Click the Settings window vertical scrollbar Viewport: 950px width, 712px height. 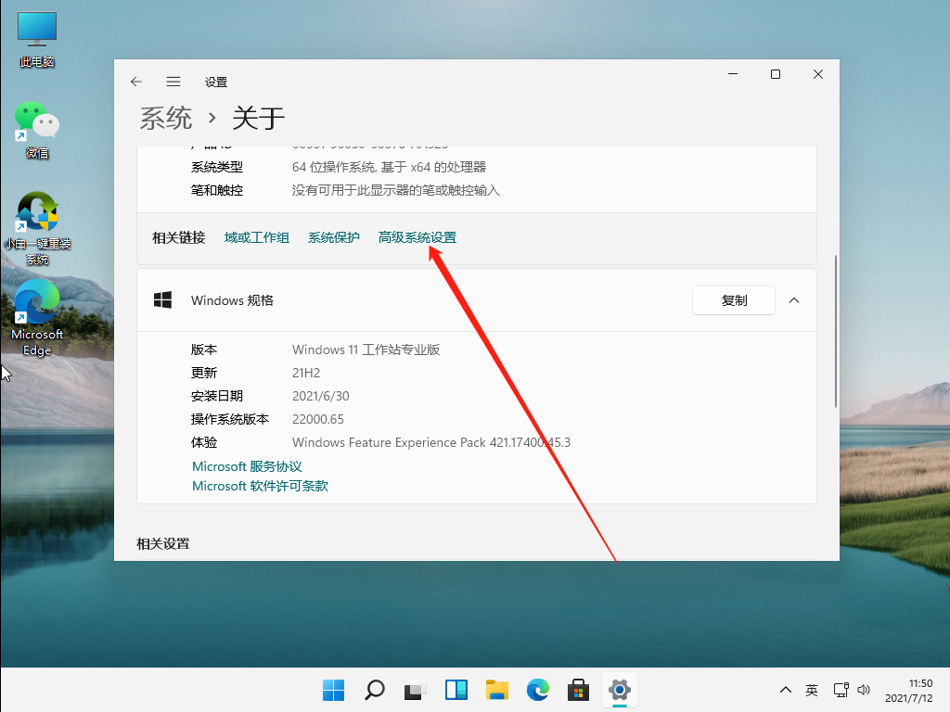pyautogui.click(x=836, y=331)
